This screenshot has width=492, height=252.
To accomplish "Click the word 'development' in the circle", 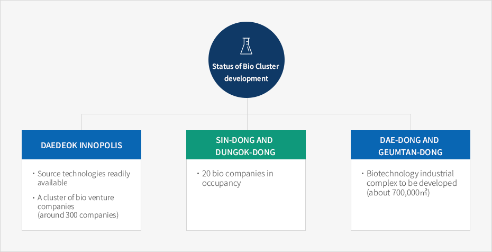I will [x=246, y=78].
